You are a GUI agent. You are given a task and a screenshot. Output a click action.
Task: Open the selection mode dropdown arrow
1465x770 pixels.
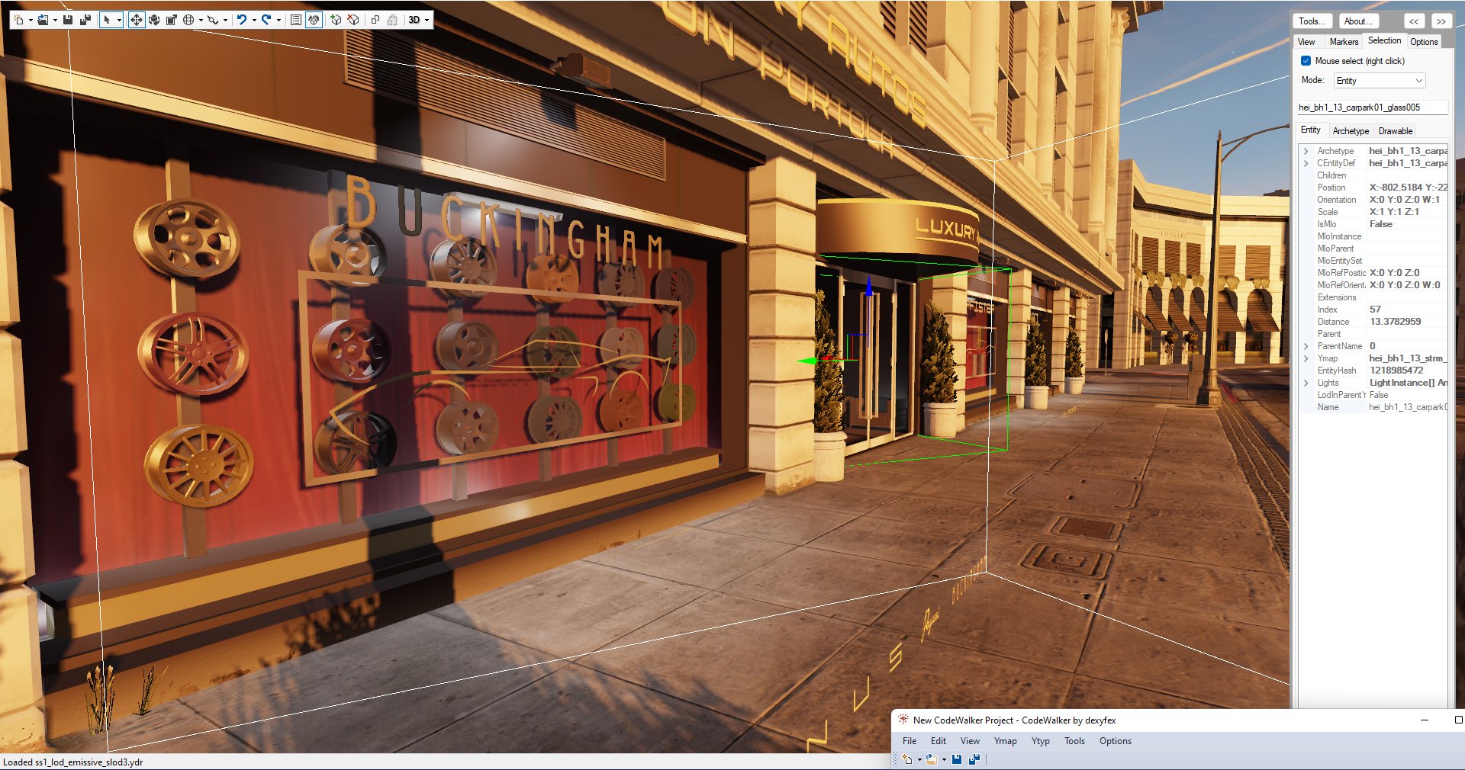point(119,21)
